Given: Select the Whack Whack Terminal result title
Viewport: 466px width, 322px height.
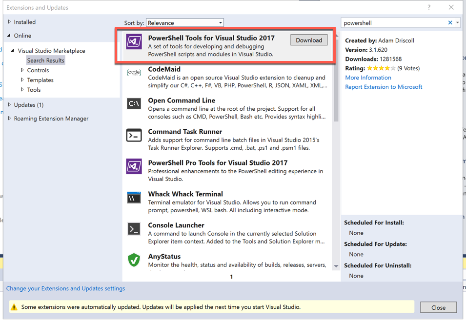Looking at the screenshot, I should 185,194.
